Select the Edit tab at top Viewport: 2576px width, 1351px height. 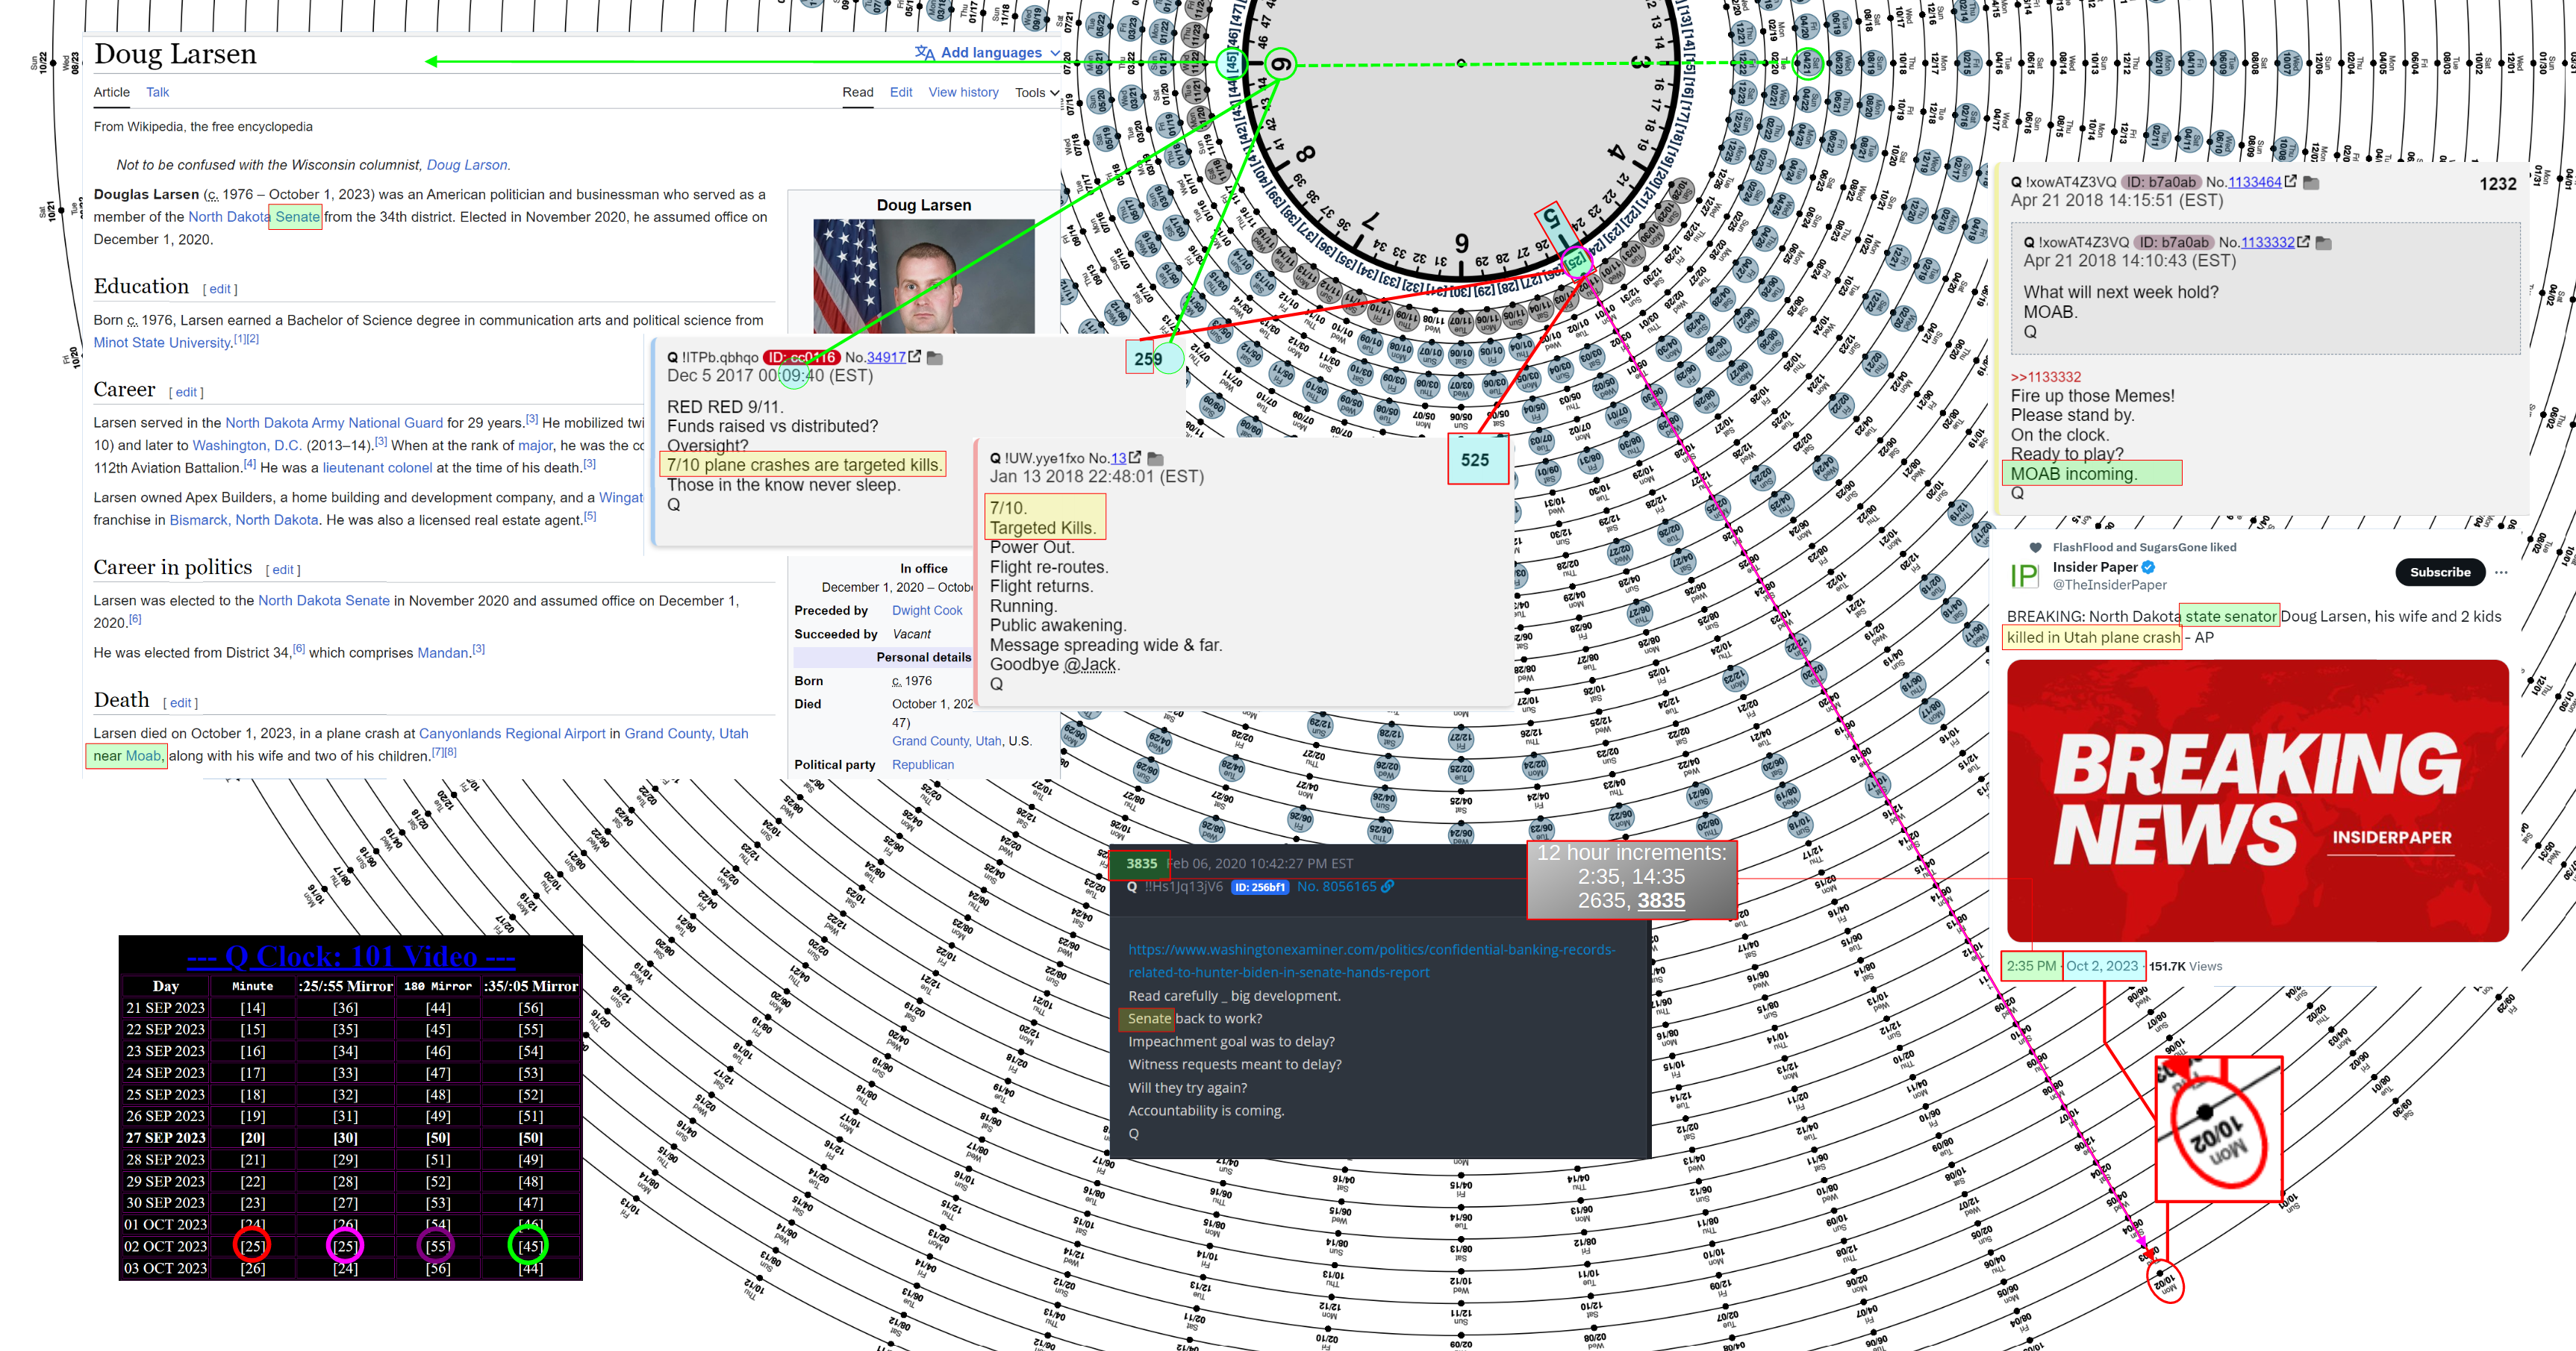[x=901, y=92]
